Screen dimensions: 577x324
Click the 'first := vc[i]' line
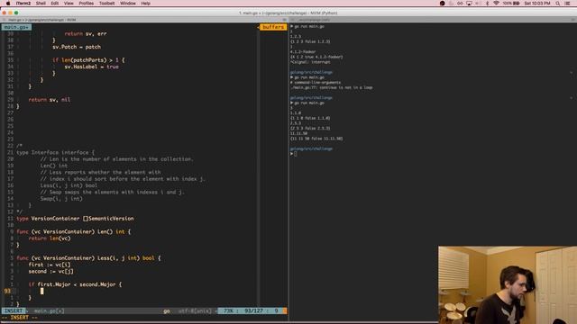tap(50, 265)
